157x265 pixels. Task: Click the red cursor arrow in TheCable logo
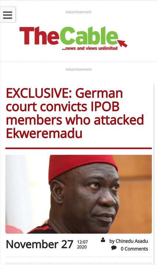[x=122, y=43]
